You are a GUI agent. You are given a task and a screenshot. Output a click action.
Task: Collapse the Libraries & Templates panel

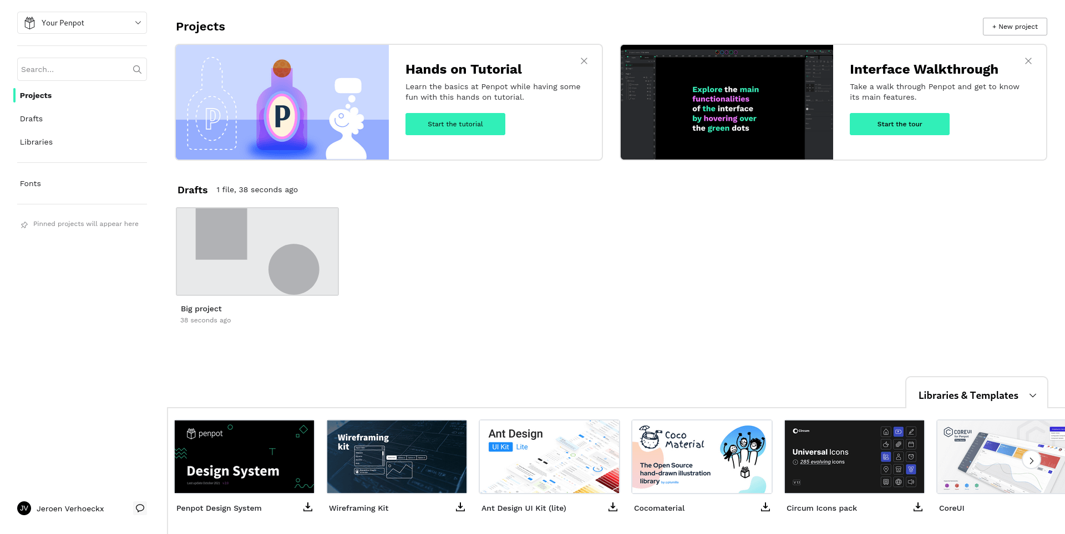pyautogui.click(x=1033, y=396)
